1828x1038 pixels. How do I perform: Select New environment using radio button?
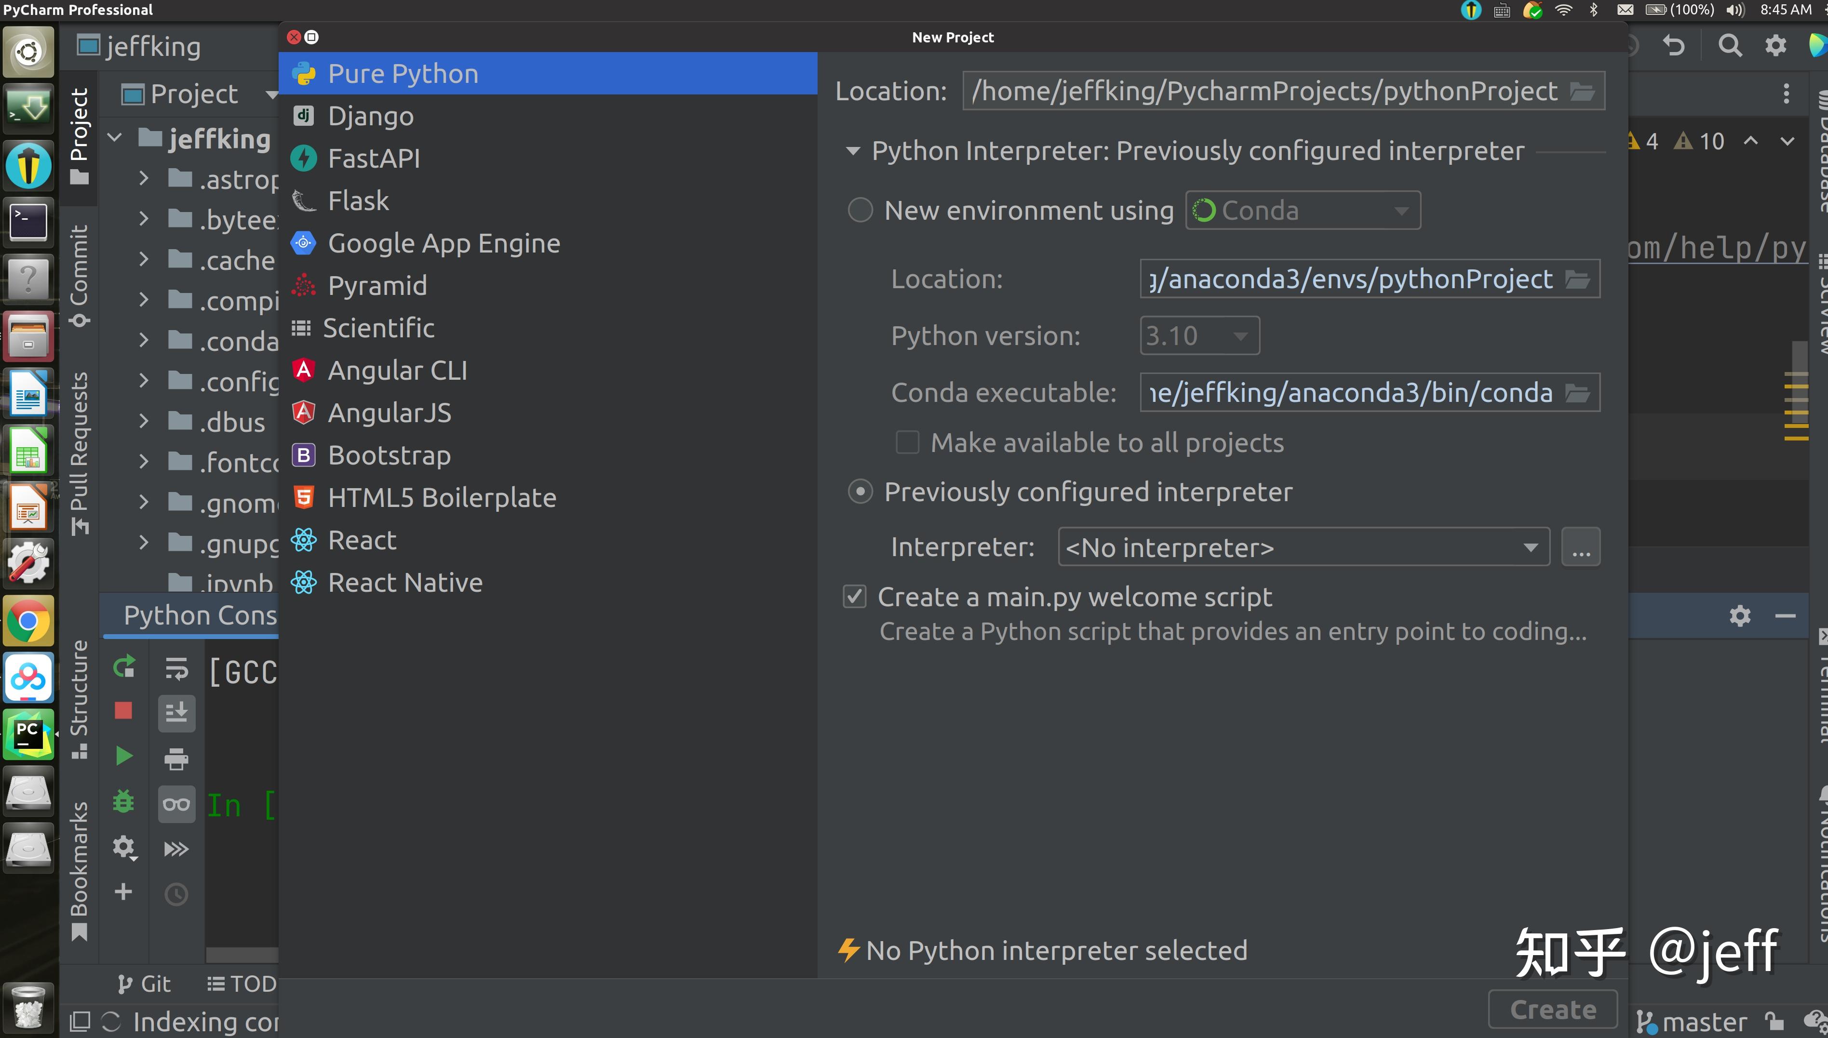[860, 210]
